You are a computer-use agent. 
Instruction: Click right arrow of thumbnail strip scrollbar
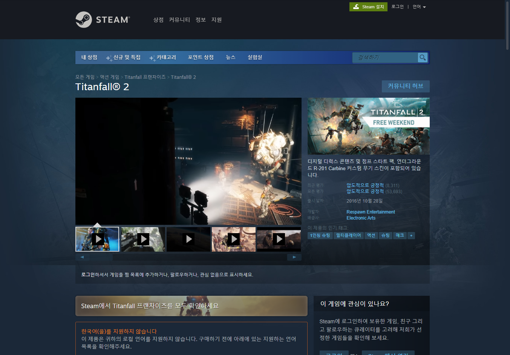[x=294, y=257]
